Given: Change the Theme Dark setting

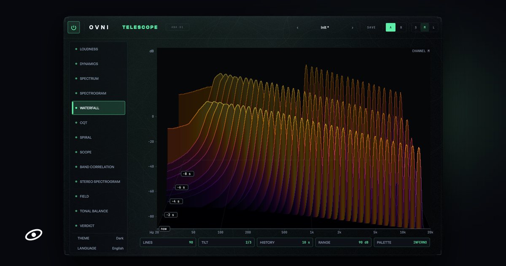Looking at the screenshot, I should (100, 238).
